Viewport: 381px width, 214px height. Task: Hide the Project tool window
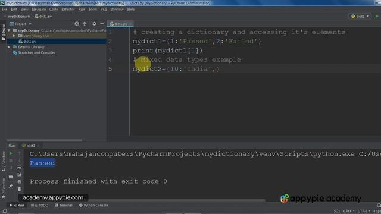tap(102, 24)
